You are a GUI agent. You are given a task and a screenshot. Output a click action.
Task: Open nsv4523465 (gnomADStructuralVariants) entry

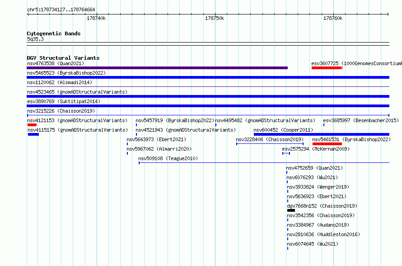[x=77, y=92]
